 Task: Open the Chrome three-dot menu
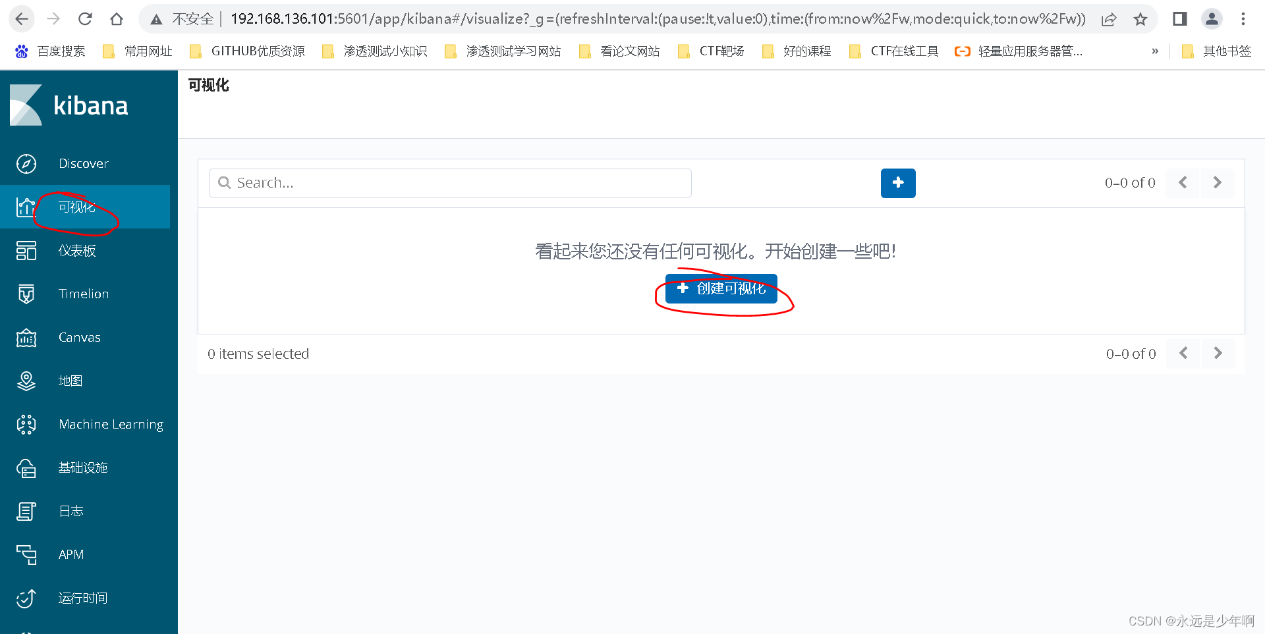point(1243,19)
